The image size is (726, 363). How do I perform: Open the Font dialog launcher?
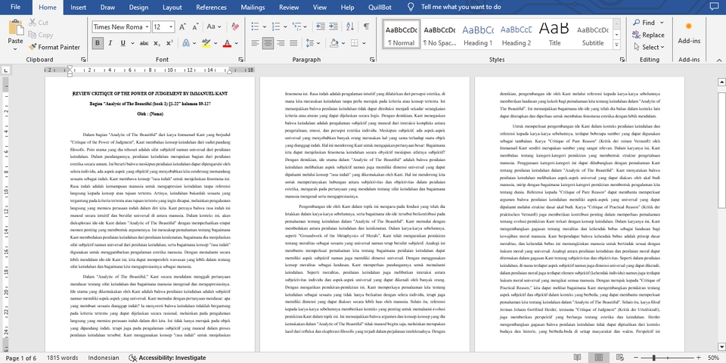click(x=240, y=60)
